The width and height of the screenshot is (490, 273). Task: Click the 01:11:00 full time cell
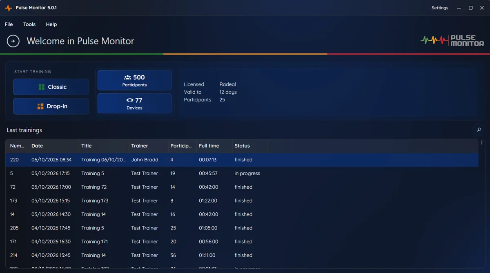click(207, 255)
